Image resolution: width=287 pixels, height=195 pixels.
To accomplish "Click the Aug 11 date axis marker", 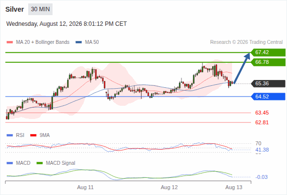I will 85,188.
